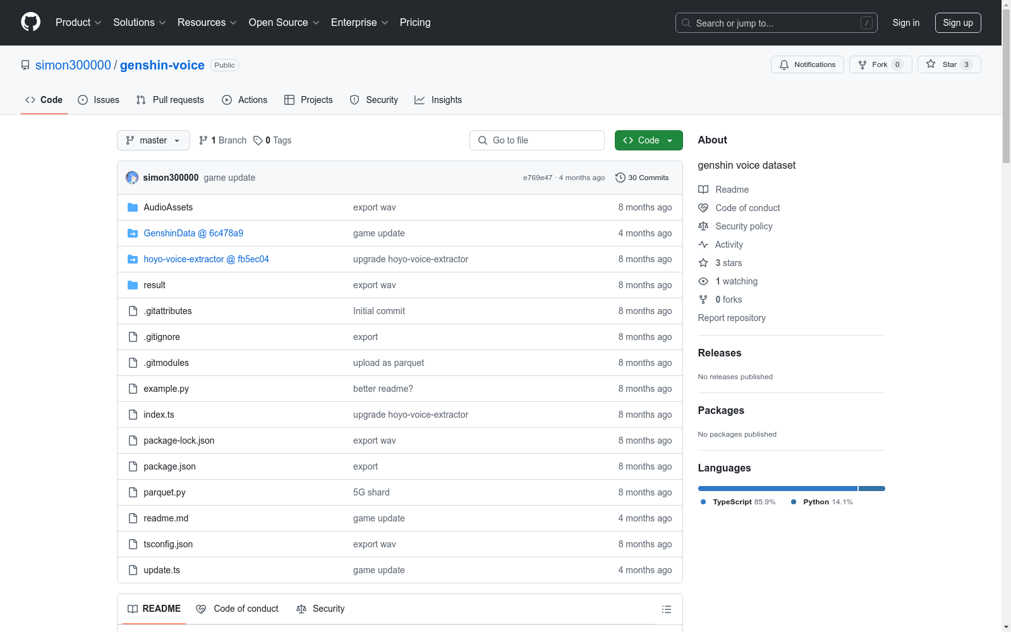Open the master branch selector dropdown
Image resolution: width=1011 pixels, height=632 pixels.
point(154,140)
